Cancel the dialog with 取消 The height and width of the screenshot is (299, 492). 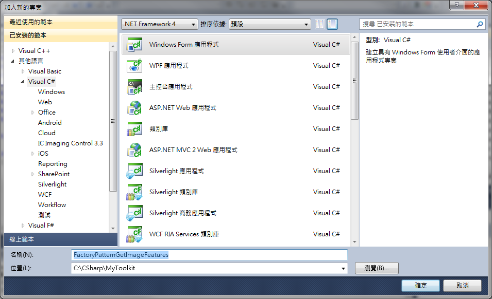coord(462,286)
